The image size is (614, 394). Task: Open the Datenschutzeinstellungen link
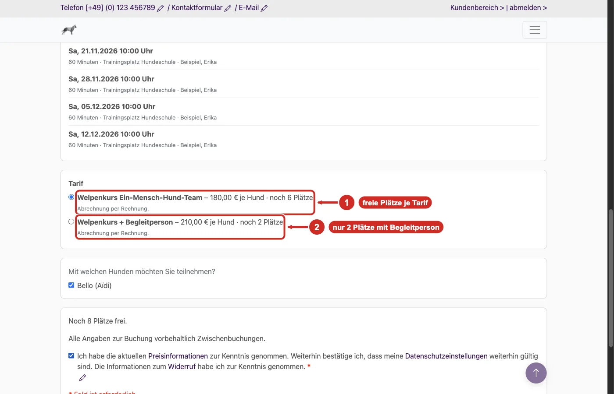coord(446,356)
